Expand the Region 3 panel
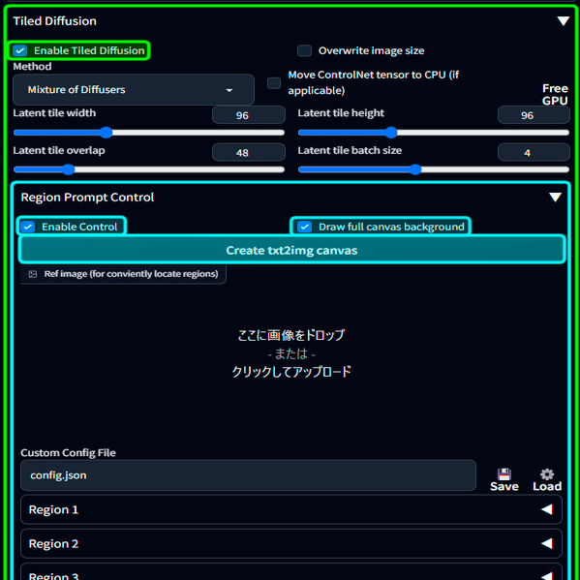 coord(291,572)
